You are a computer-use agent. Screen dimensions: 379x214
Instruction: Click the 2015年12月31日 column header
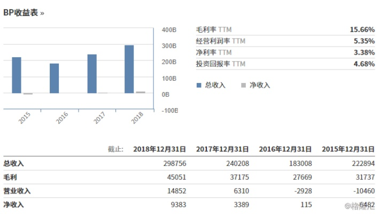click(x=346, y=149)
